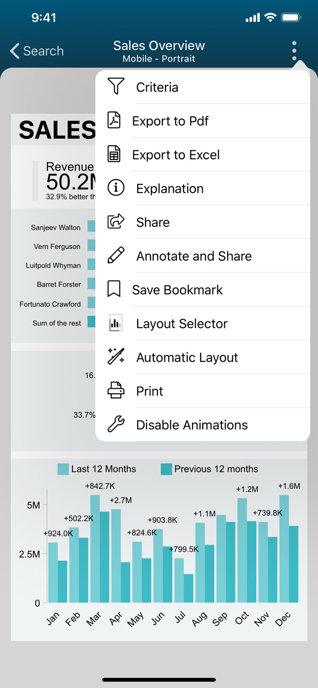Tap the Disable Animations wrench icon

[116, 425]
